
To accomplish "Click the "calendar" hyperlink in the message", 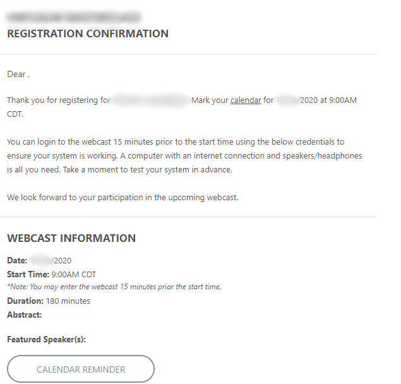I will pyautogui.click(x=246, y=100).
